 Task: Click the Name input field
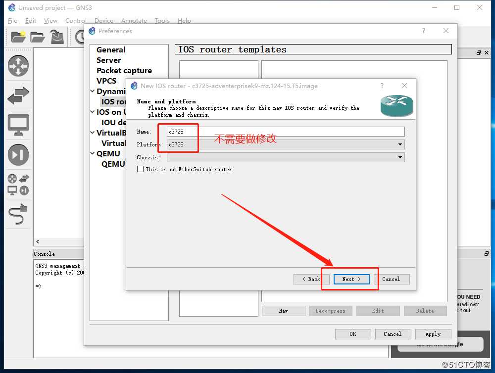286,132
